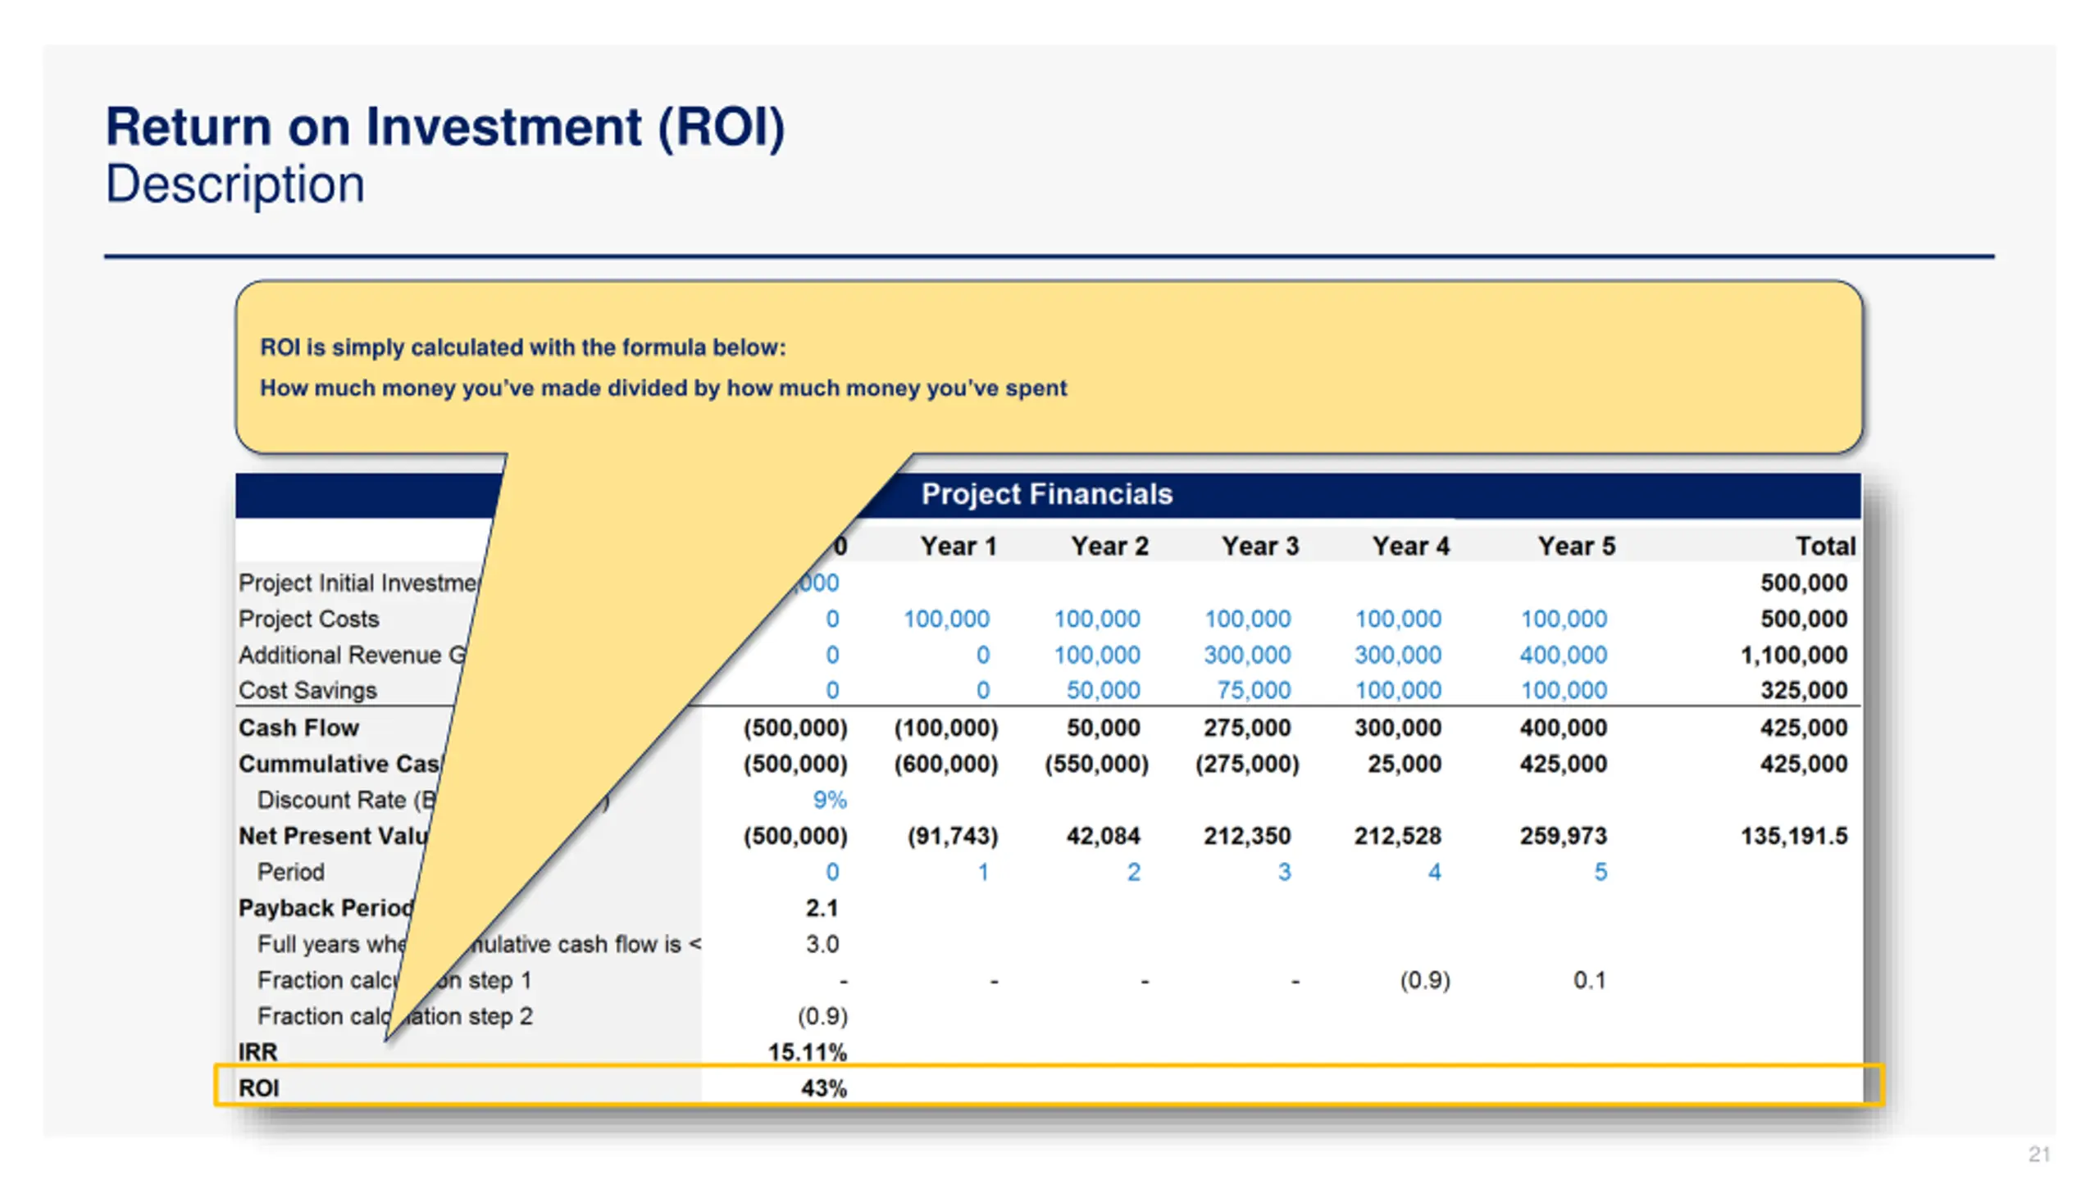
Task: Select the 'Year 2' column header
Action: pyautogui.click(x=1109, y=546)
